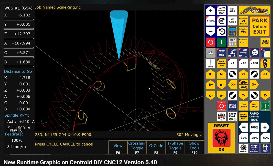Switch to the G-Code view F8
273x166 pixels.
click(156, 147)
